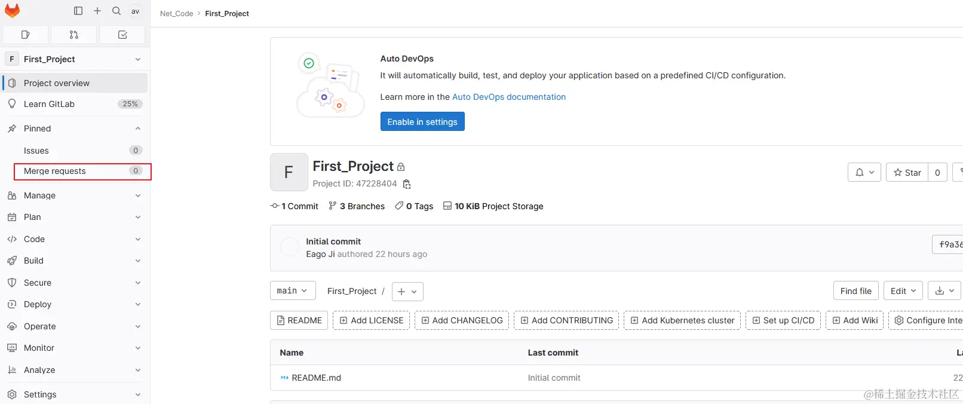Open README.md file
Image resolution: width=963 pixels, height=404 pixels.
[x=316, y=378]
